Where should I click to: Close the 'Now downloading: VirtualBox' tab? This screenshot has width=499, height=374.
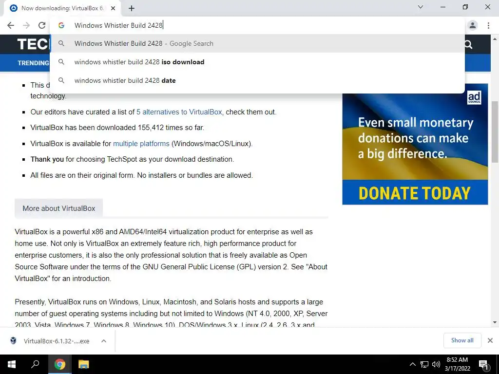[113, 8]
